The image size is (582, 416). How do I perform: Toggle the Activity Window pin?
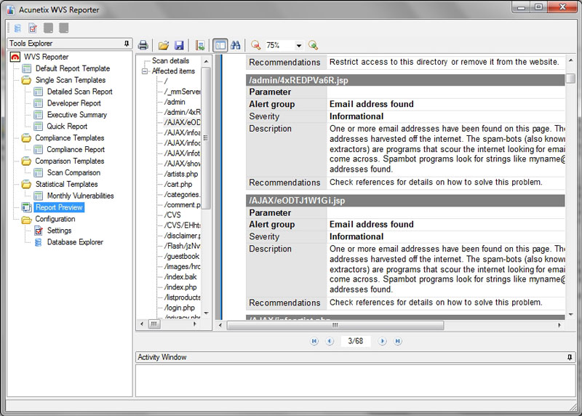[570, 357]
